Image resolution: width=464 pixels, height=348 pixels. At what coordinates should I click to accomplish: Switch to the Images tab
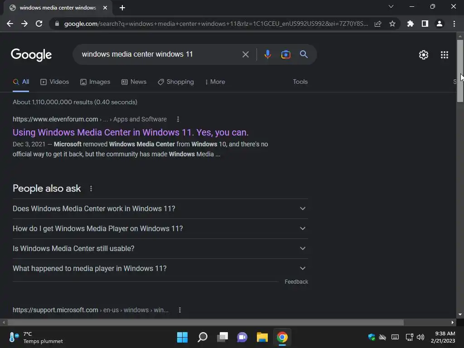point(95,82)
